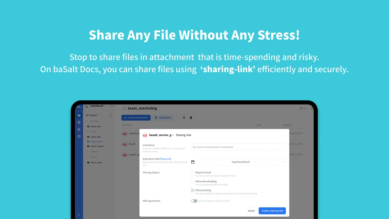The image size is (389, 219).
Task: Open the calendar icon for expiration date
Action: click(193, 162)
